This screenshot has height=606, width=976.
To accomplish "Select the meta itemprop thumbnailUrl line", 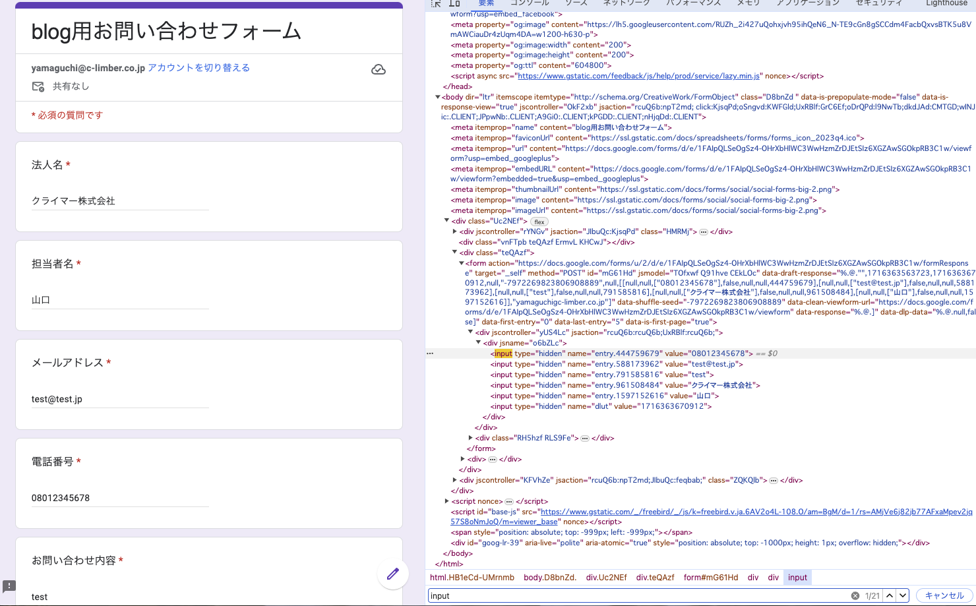I will [646, 189].
